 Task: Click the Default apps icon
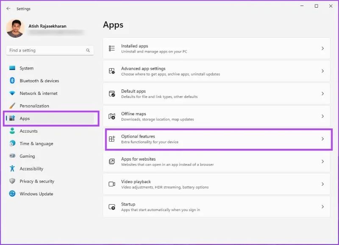point(112,94)
